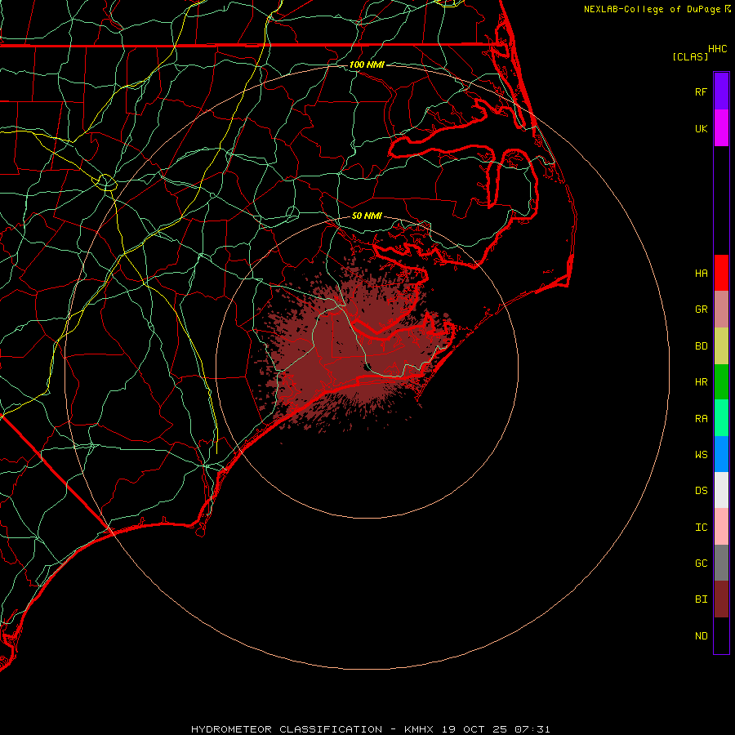Click the IC pink legend swatch
This screenshot has height=735, width=735.
click(721, 527)
